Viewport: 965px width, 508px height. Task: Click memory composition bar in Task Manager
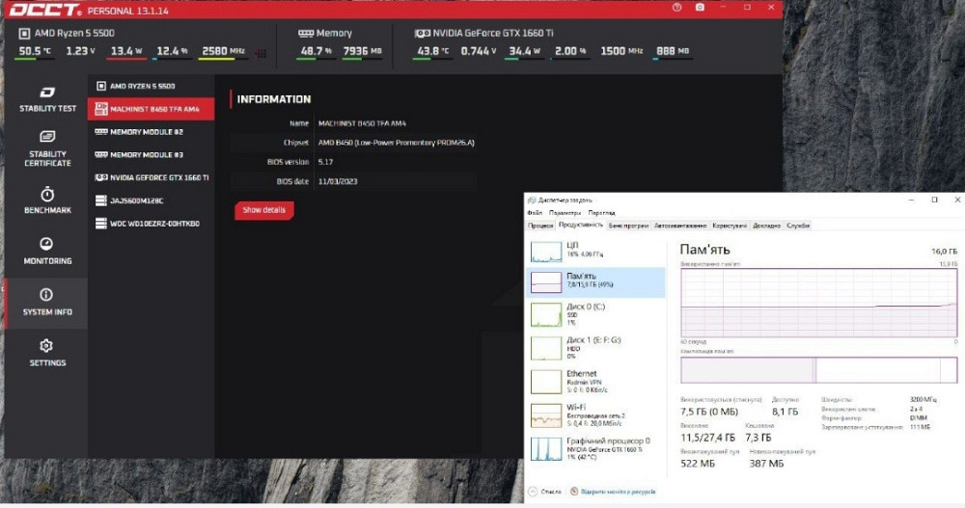818,370
